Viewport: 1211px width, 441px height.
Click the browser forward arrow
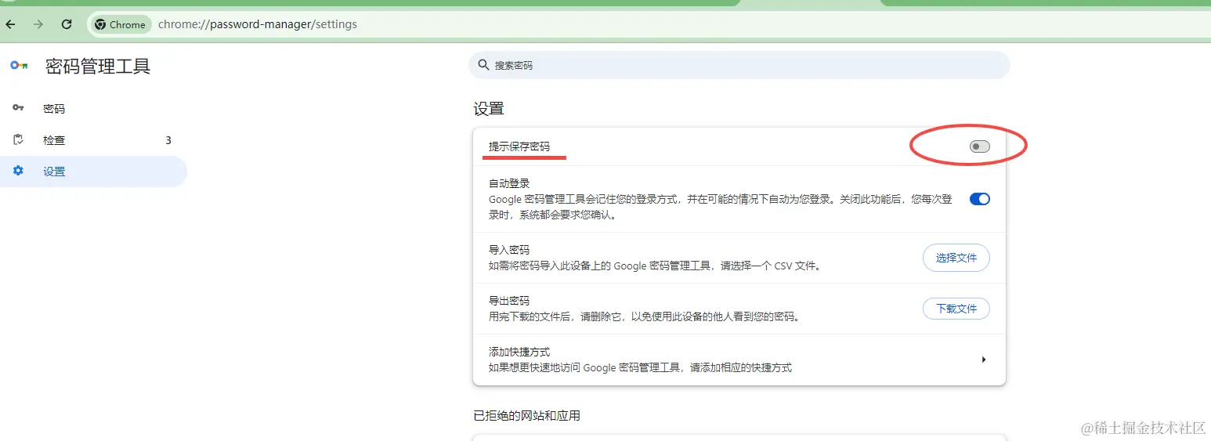38,24
